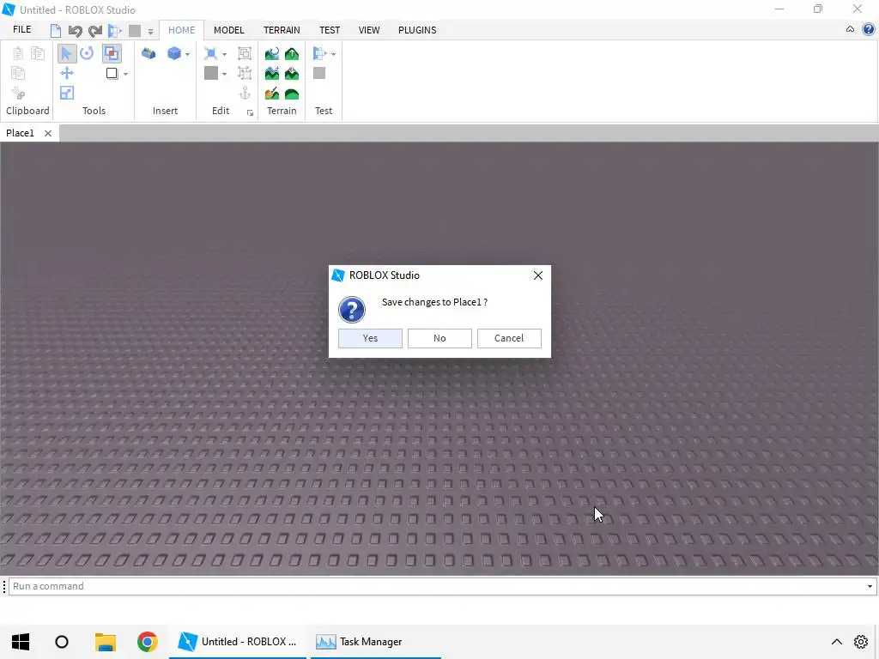Click gray Stop square in quick access toolbar

[135, 31]
